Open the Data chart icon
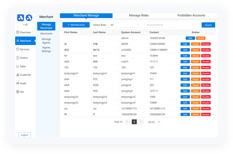The height and width of the screenshot is (154, 233). pyautogui.click(x=18, y=66)
